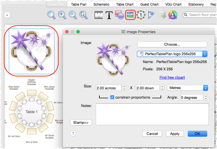Open the Stationery tab

(196, 5)
